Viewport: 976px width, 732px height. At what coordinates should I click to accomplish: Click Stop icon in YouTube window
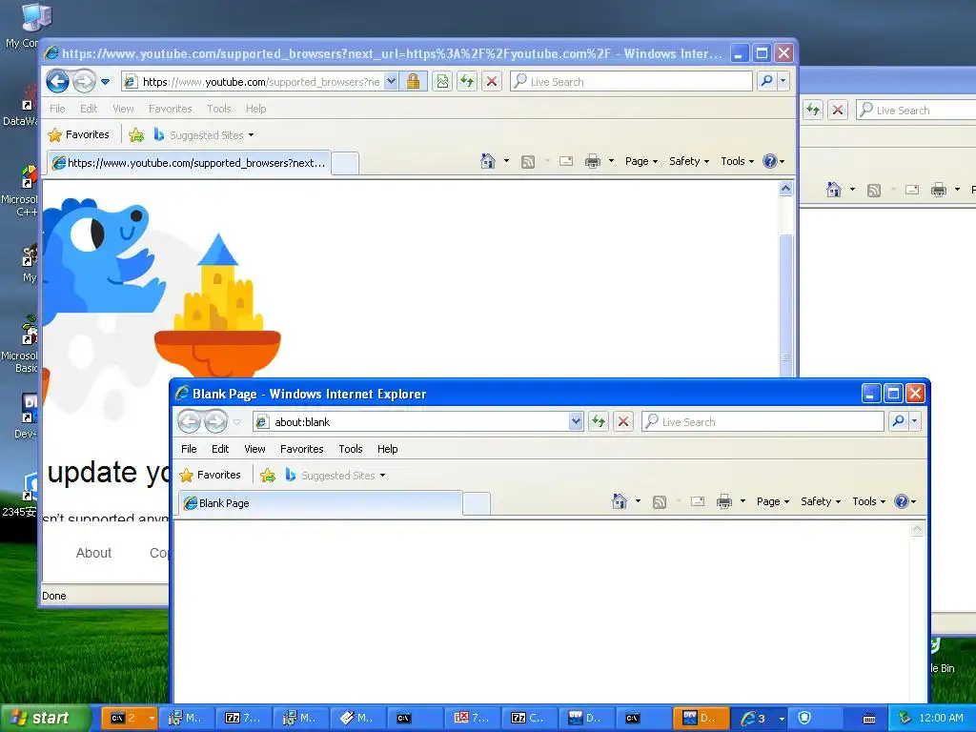(492, 82)
